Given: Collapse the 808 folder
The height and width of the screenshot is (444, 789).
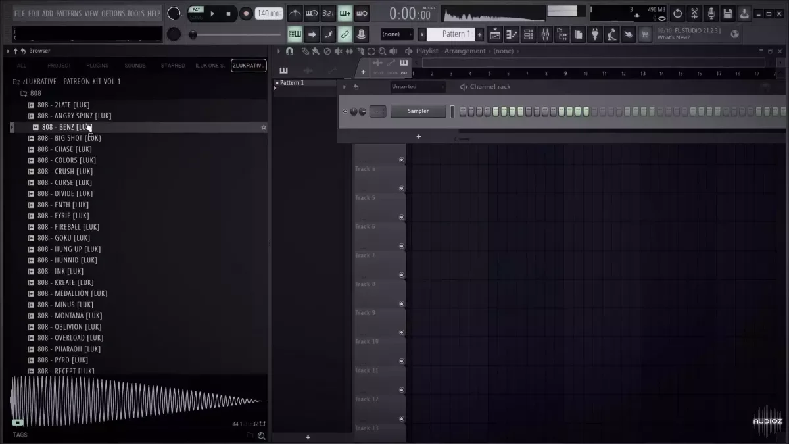Looking at the screenshot, I should coord(31,93).
